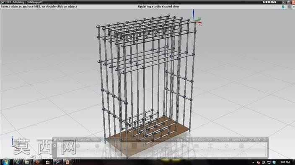295x165 pixels.
Task: Switch to the NX application taskbar button
Action: tap(57, 162)
